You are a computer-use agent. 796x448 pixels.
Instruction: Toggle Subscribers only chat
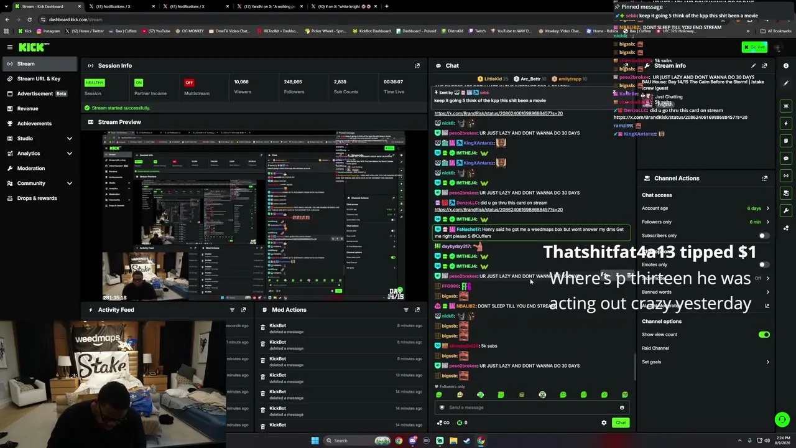point(764,236)
